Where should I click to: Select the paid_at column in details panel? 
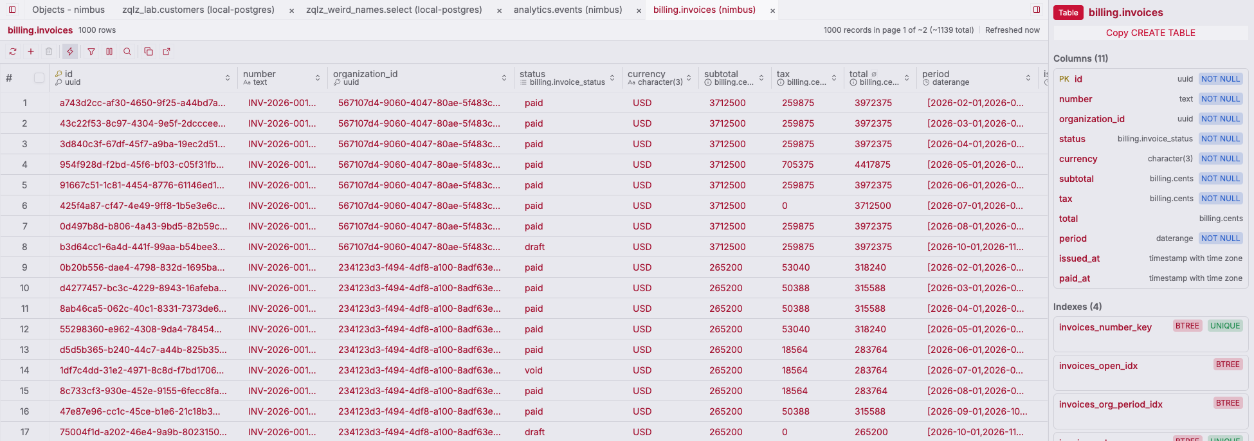point(1150,278)
